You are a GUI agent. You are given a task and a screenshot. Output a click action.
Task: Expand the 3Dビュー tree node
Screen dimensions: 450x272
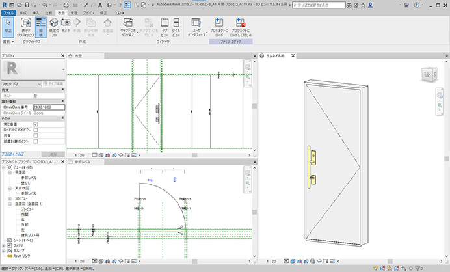tap(10, 198)
